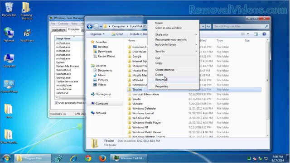Click the VMware Folder icon
290x163 pixels.
[x=130, y=104]
